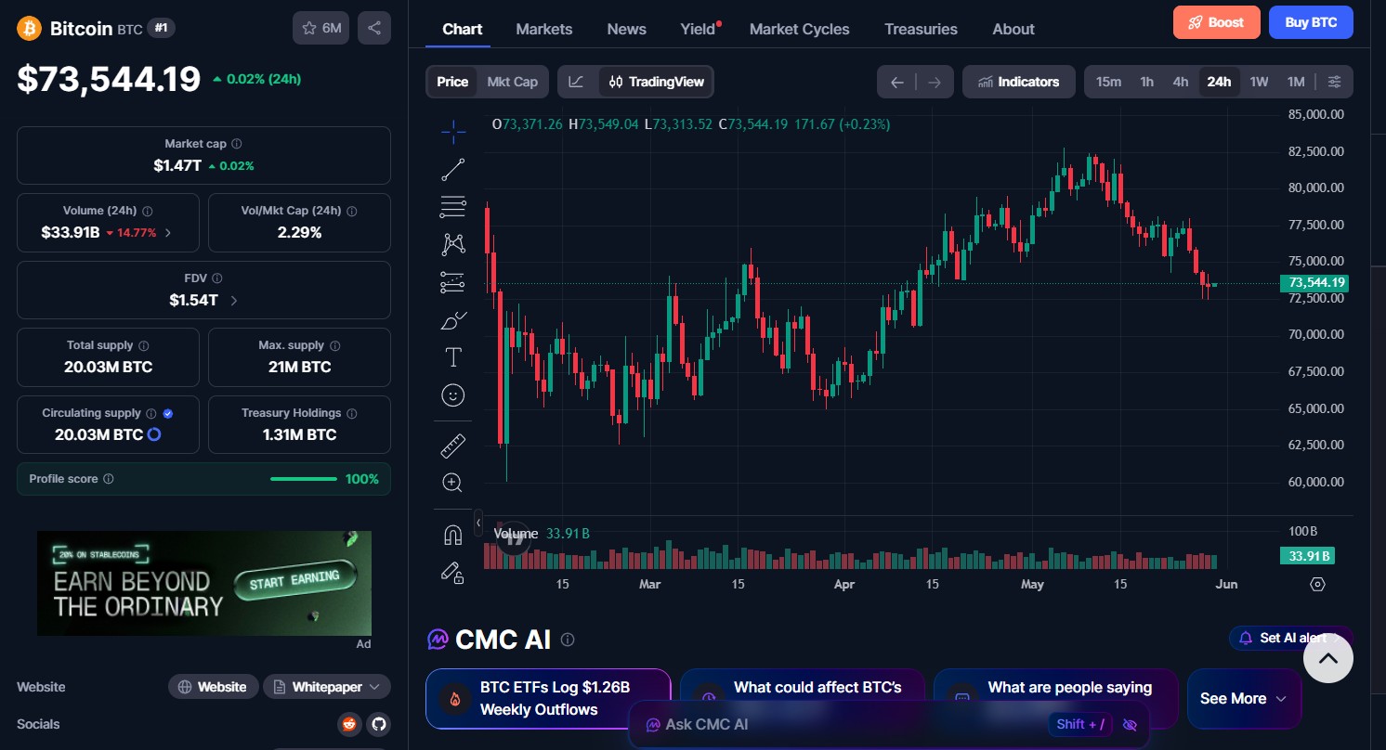The image size is (1386, 750).
Task: Click Market cap info icon
Action: 237,144
